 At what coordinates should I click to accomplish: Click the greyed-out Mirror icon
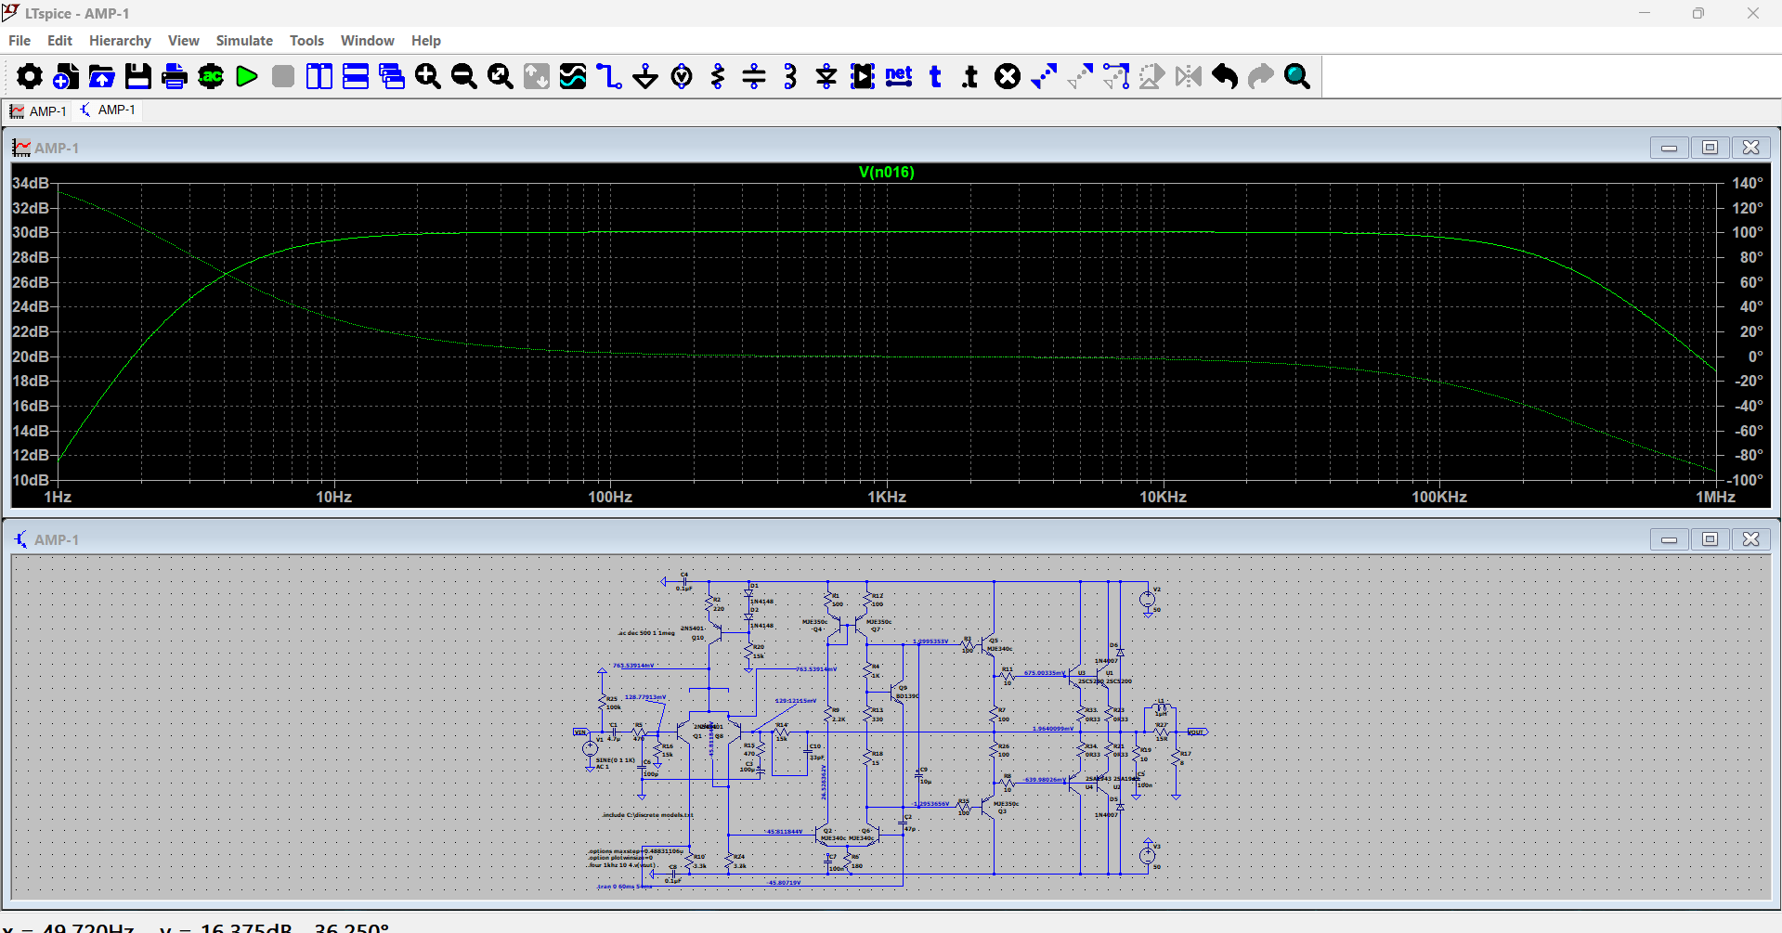[1189, 76]
